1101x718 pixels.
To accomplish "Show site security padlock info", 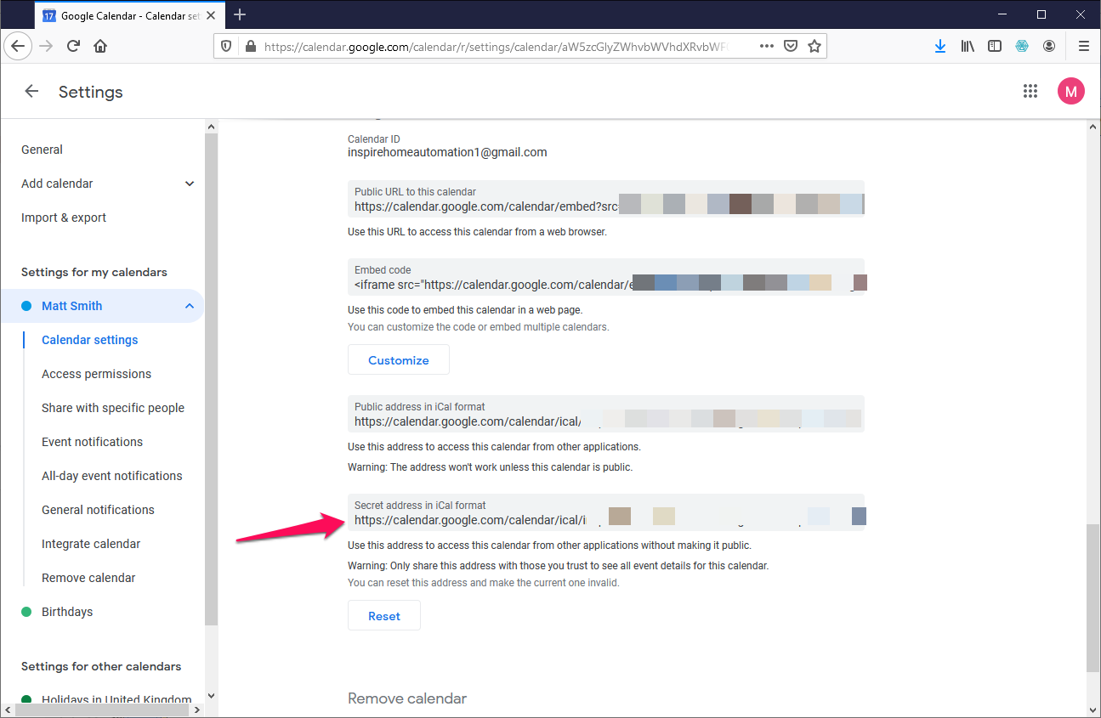I will [250, 47].
